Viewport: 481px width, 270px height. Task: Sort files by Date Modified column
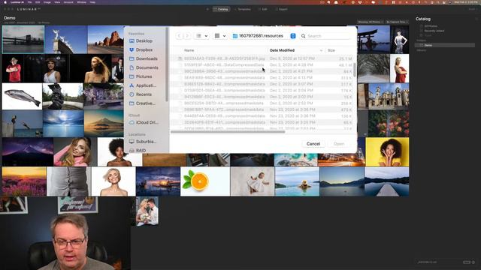pyautogui.click(x=283, y=50)
